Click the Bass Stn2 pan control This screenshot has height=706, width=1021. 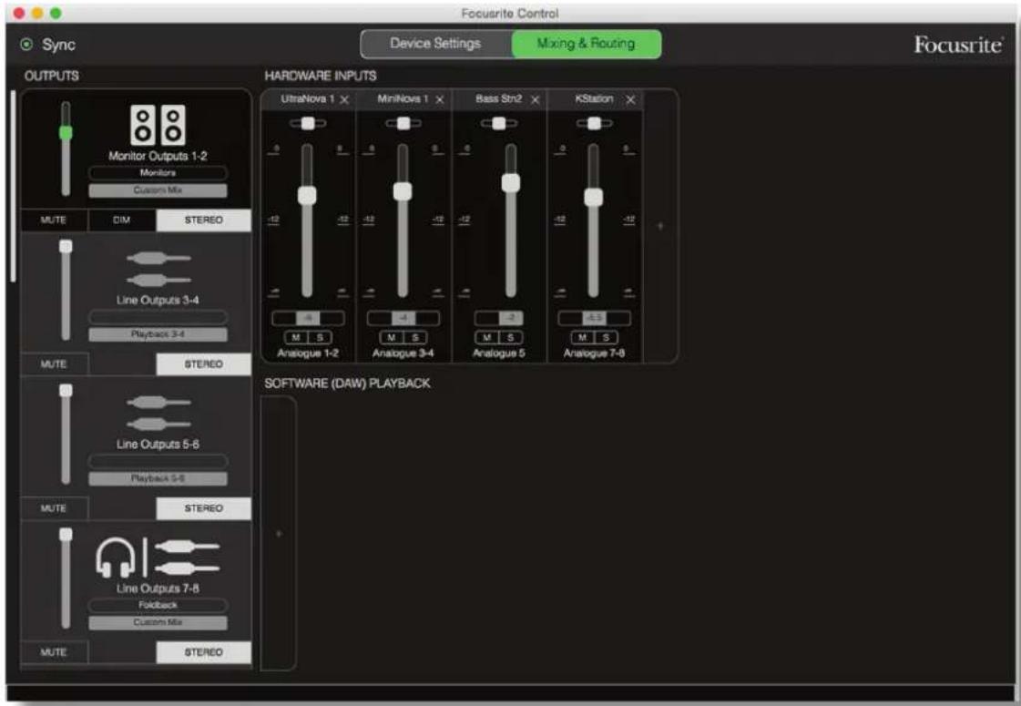499,123
